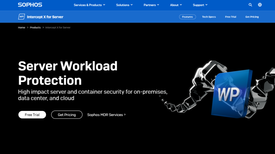Go to Home breadcrumb
This screenshot has height=154, width=275.
(x=21, y=28)
